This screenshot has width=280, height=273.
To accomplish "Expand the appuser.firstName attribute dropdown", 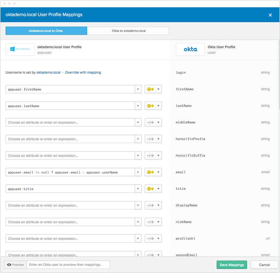I will [138, 89].
